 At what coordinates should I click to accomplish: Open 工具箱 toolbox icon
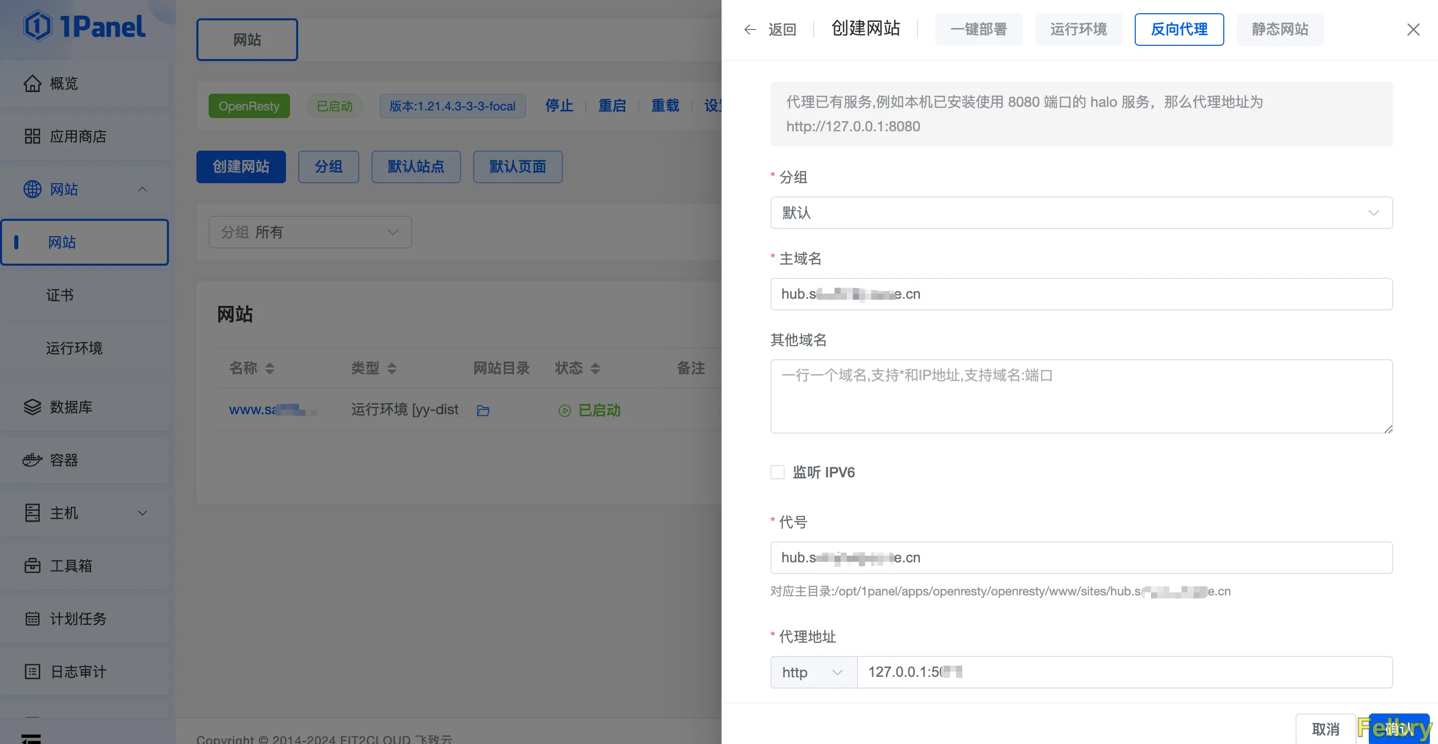tap(33, 565)
